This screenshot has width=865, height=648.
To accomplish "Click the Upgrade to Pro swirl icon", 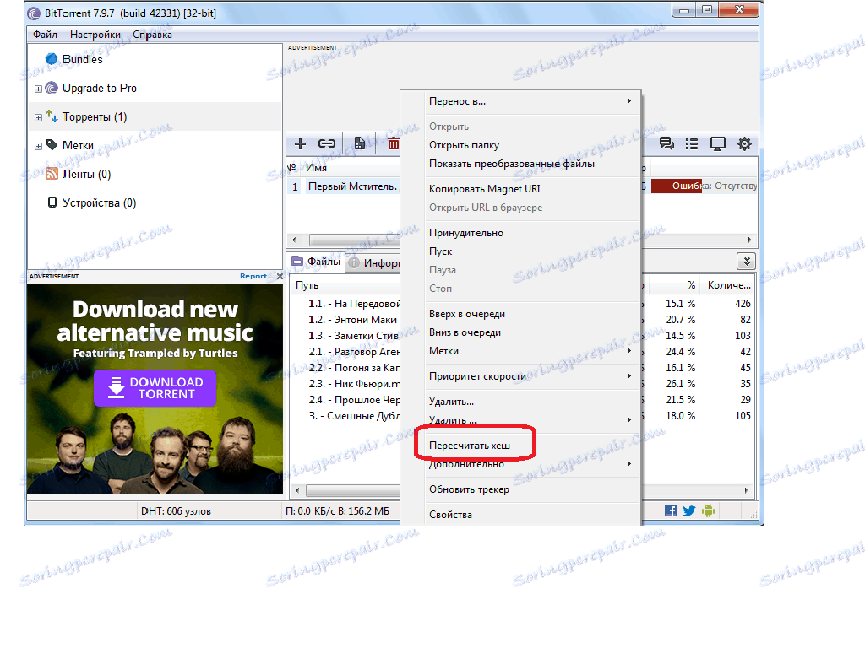I will (52, 88).
